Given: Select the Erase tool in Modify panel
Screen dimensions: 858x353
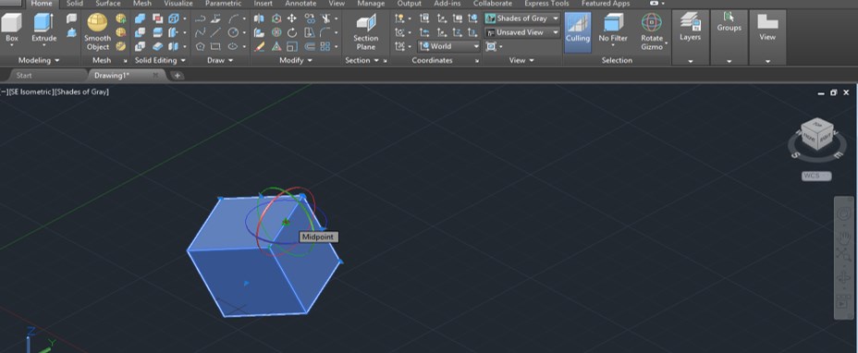Looking at the screenshot, I should click(x=260, y=46).
